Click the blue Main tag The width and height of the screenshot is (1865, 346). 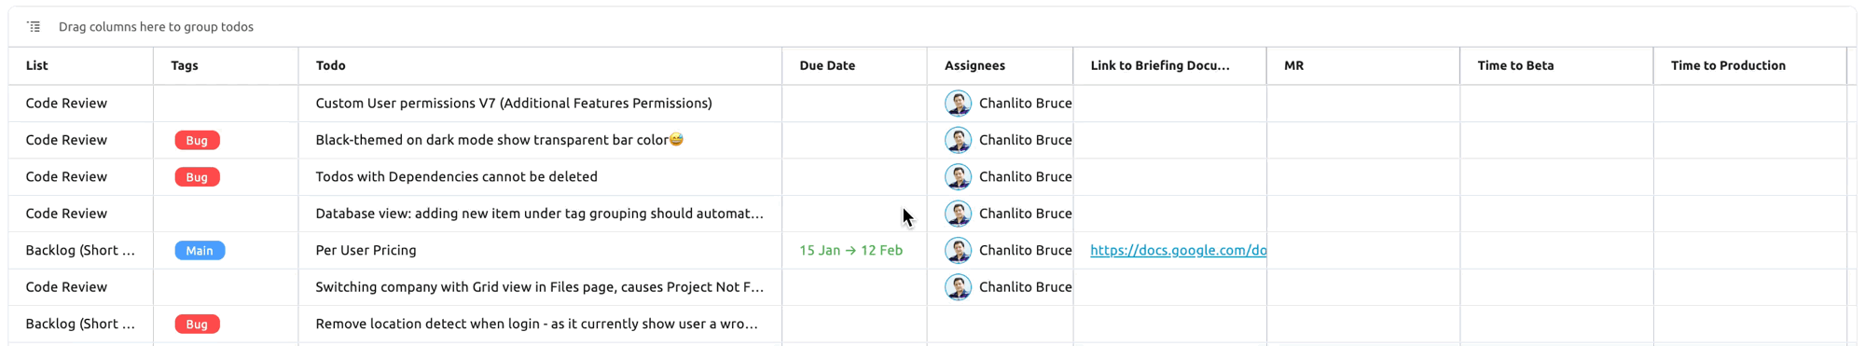click(200, 250)
